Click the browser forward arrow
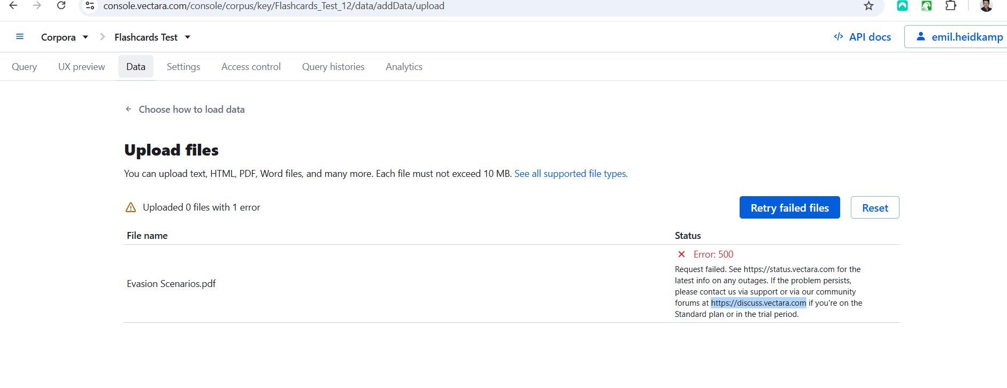 pyautogui.click(x=37, y=5)
